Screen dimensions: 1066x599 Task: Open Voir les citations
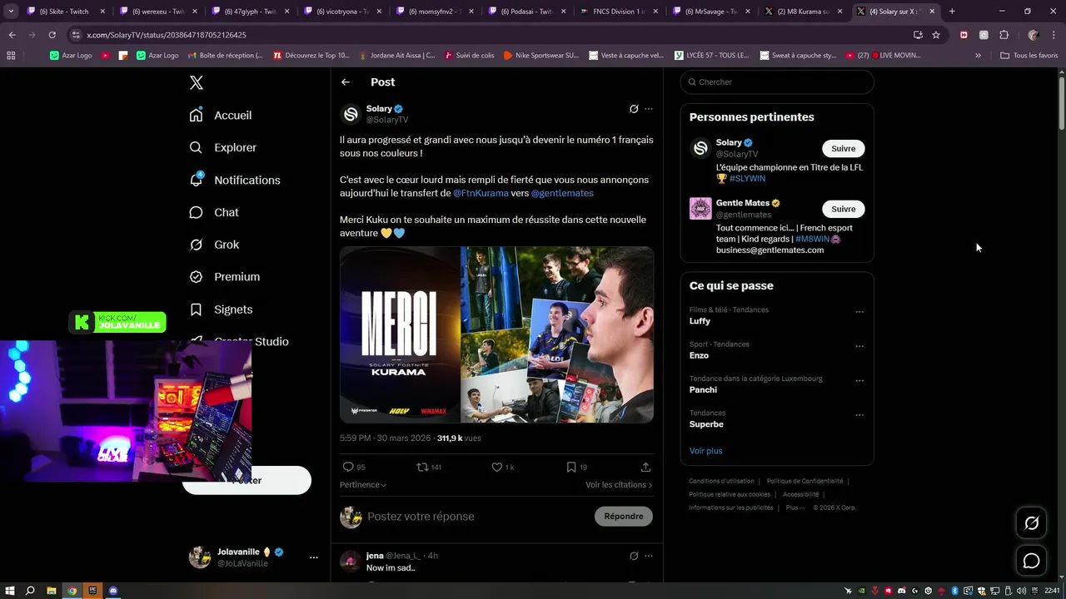pos(619,484)
